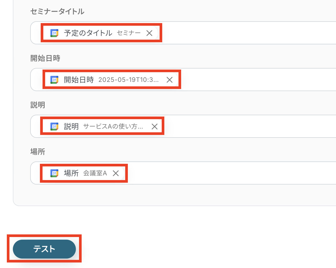Remove the 説明 chip with X
Screen dimensions: 336x268
click(155, 127)
